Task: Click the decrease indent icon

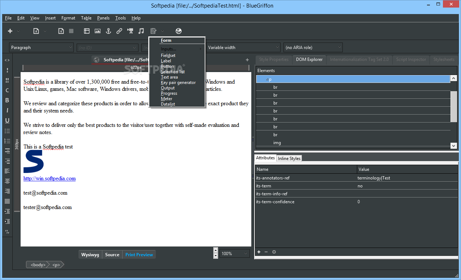Action: tap(7, 221)
